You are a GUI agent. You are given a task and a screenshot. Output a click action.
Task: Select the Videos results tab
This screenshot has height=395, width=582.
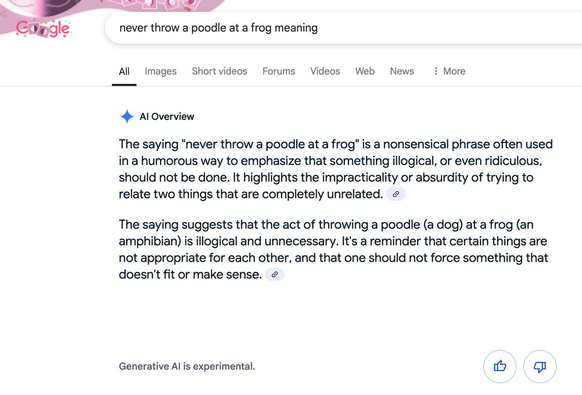click(x=325, y=71)
